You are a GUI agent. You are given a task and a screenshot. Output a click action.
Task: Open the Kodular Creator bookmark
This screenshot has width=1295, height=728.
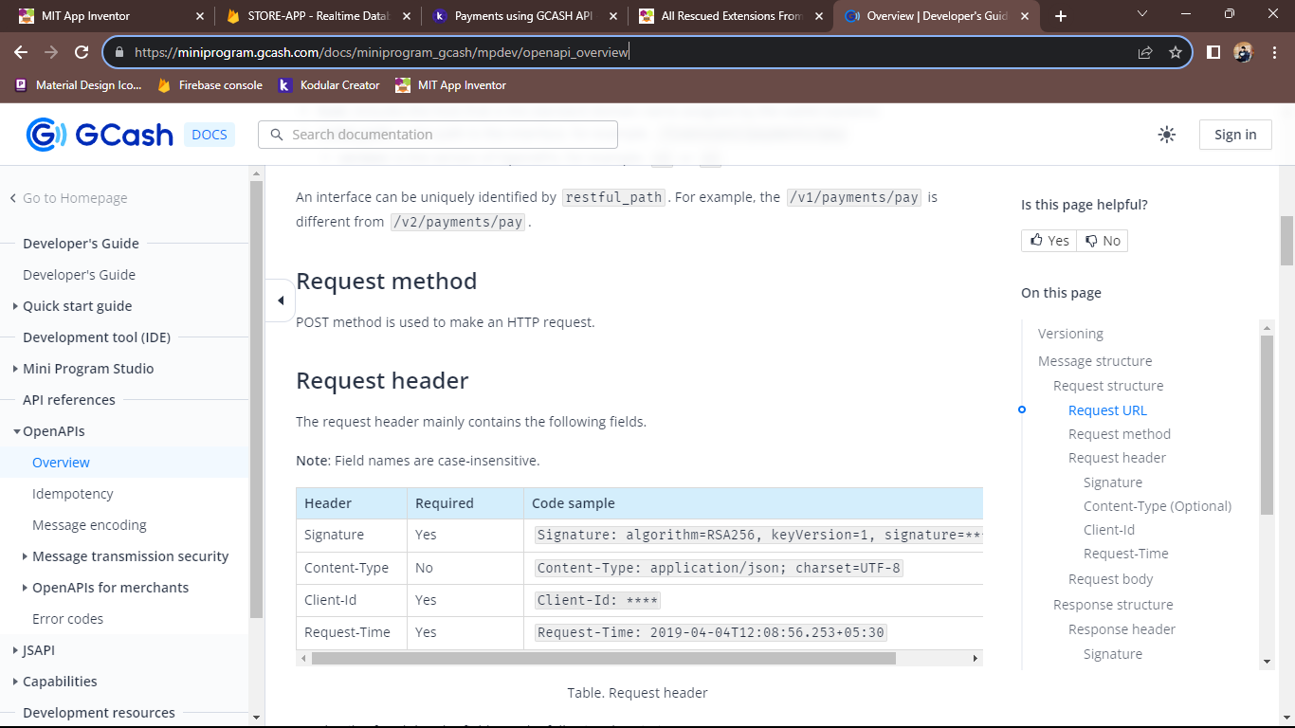[x=329, y=85]
